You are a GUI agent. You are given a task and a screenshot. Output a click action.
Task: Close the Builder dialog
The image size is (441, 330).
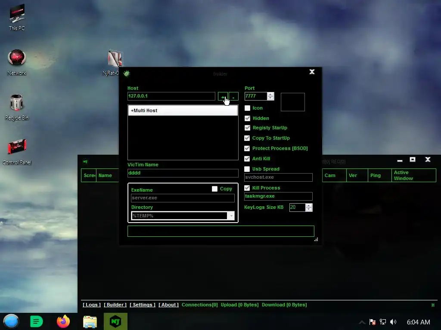(312, 72)
